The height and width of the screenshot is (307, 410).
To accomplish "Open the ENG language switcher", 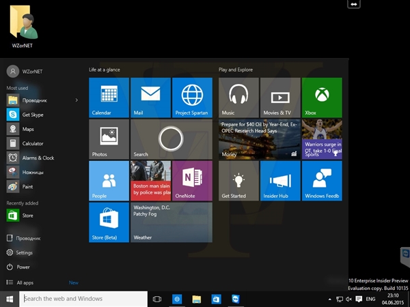I will (x=371, y=299).
